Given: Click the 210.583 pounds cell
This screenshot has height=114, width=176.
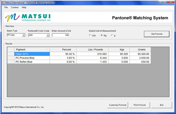Looking at the screenshot, I should (x=92, y=54).
